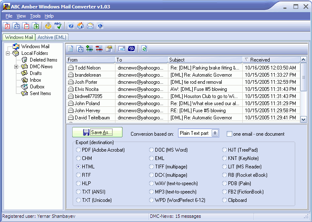Screen dimensions: 312x222
Task: Click the Outbox folder icon in tree
Action: [24, 87]
